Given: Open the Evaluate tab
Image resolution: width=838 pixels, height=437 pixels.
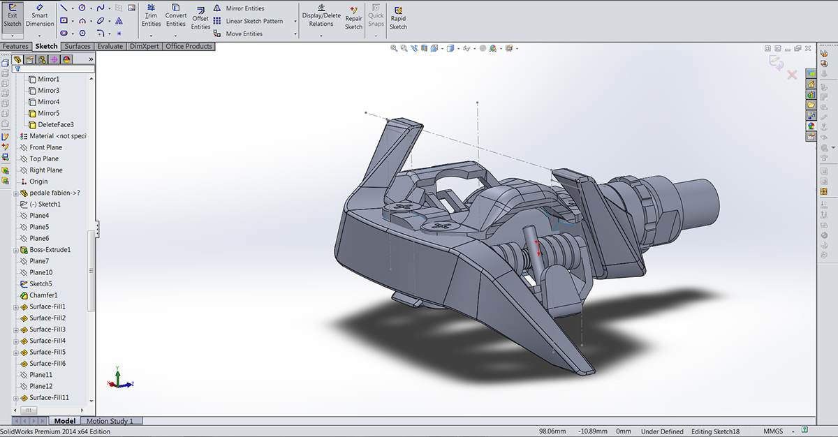Looking at the screenshot, I should coord(110,47).
